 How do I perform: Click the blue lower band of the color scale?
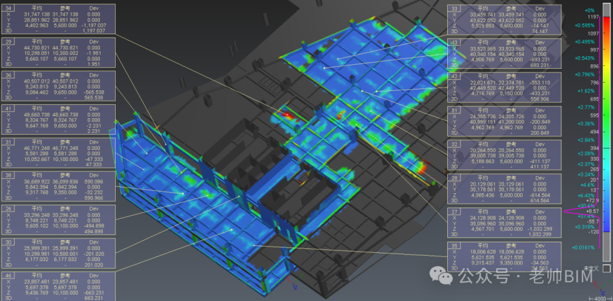tap(606, 221)
